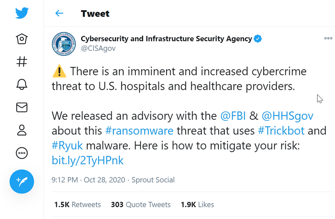View the 1.9K Likes list
335x219 pixels.
tap(197, 205)
